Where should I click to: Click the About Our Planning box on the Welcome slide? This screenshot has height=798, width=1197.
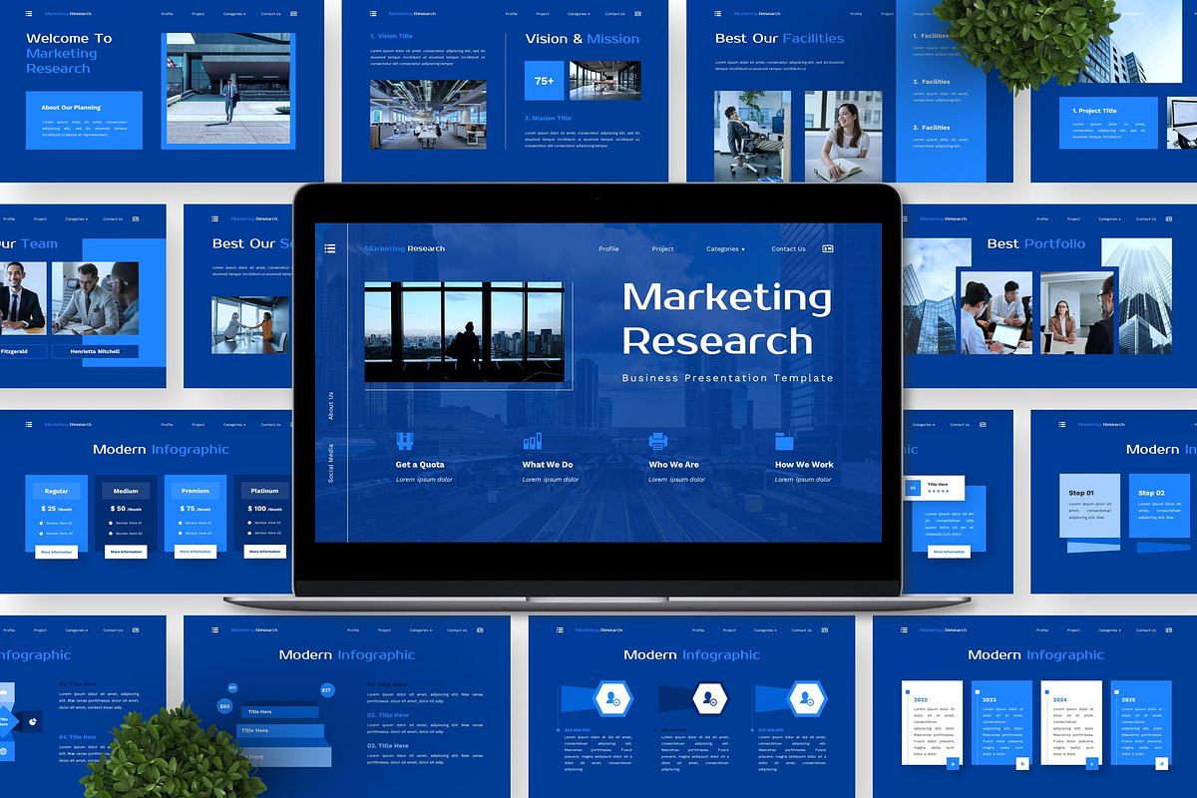85,120
